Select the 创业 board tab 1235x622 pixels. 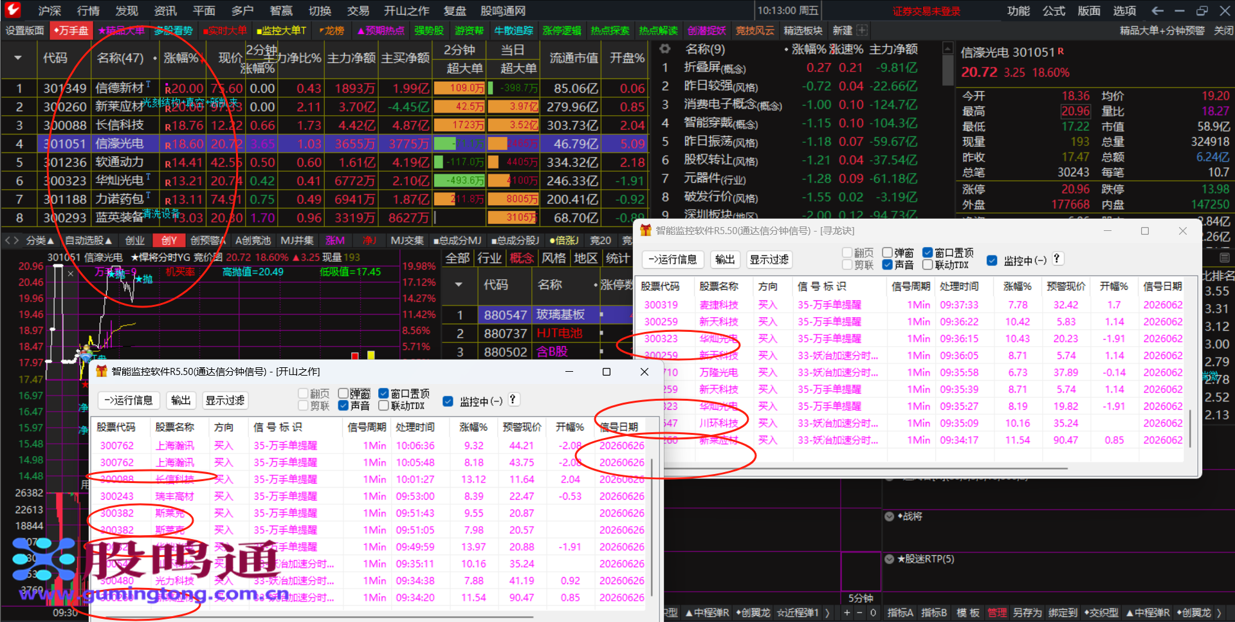135,240
